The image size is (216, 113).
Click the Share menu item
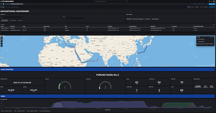pyautogui.click(x=199, y=4)
